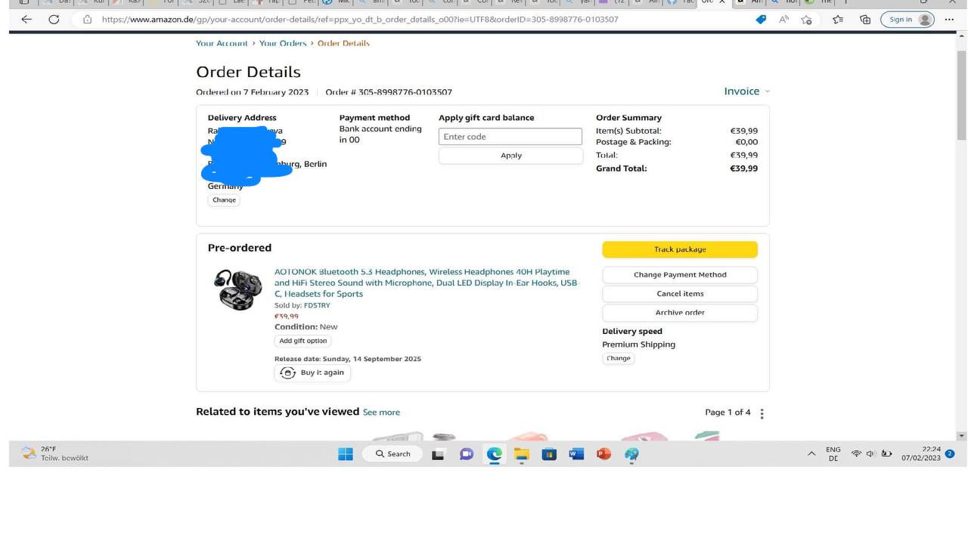This screenshot has width=968, height=544.
Task: Open Edge settings three-dot menu
Action: [950, 20]
